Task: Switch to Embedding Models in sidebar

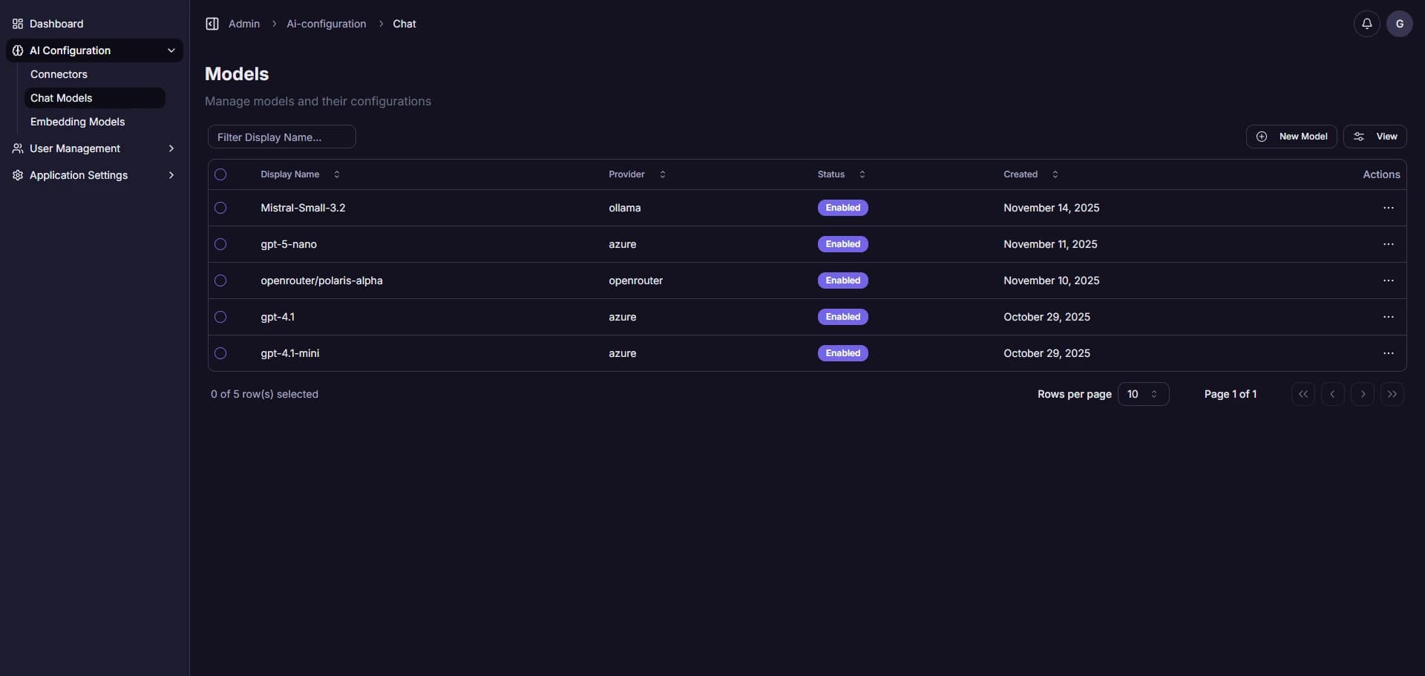Action: click(78, 122)
